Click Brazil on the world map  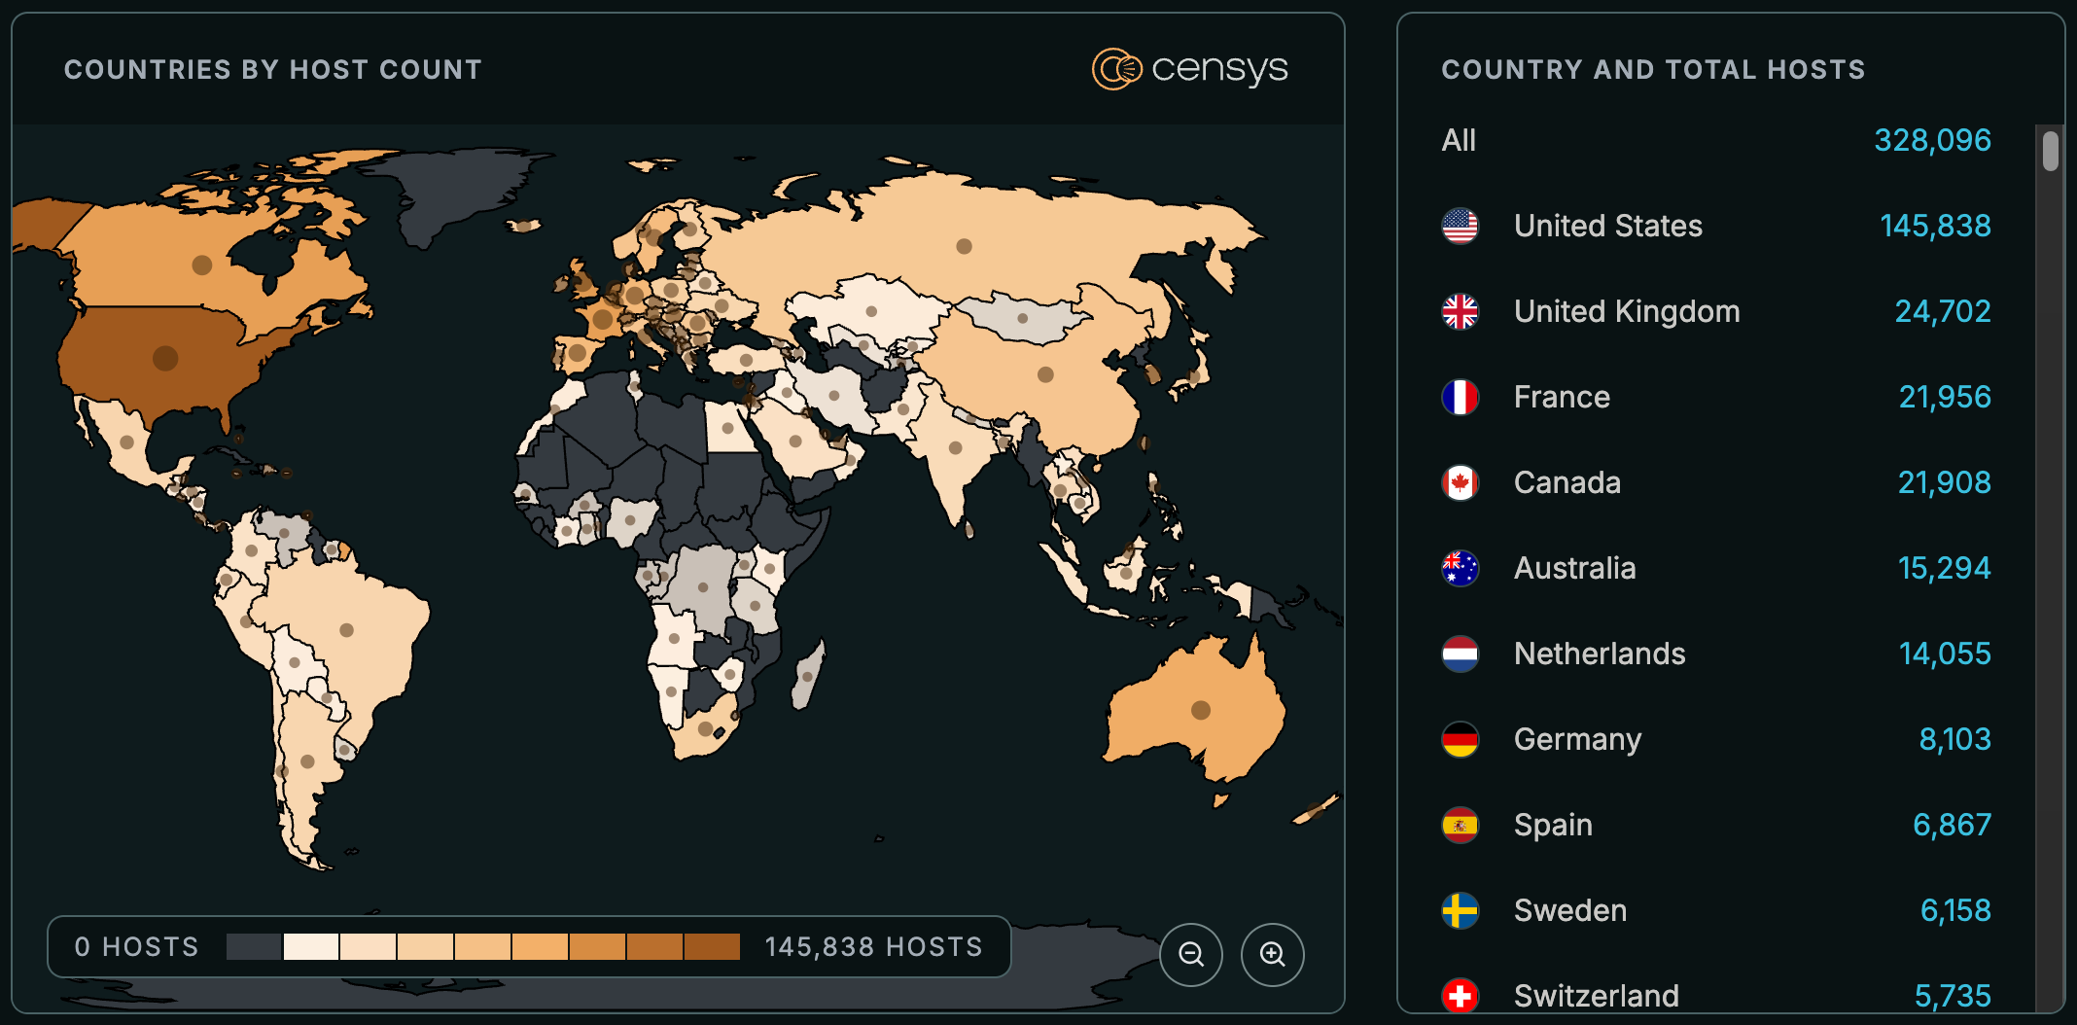(x=346, y=629)
